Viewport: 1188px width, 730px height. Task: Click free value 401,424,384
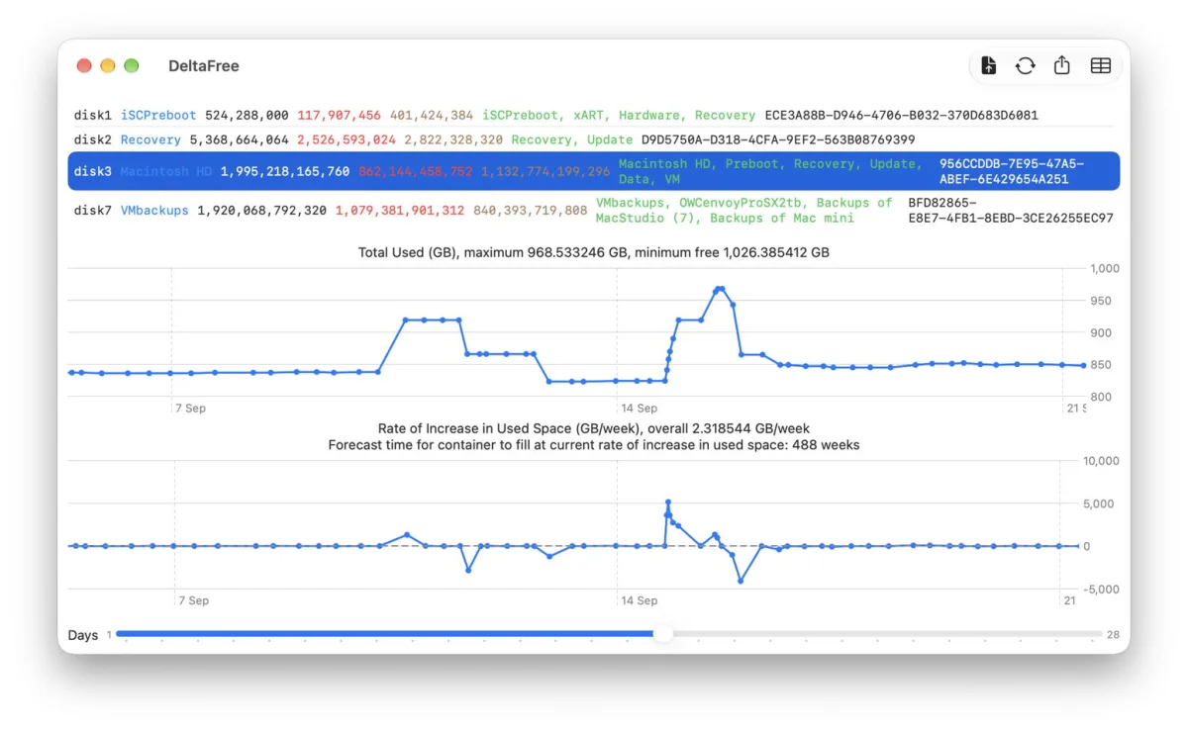[x=432, y=116]
